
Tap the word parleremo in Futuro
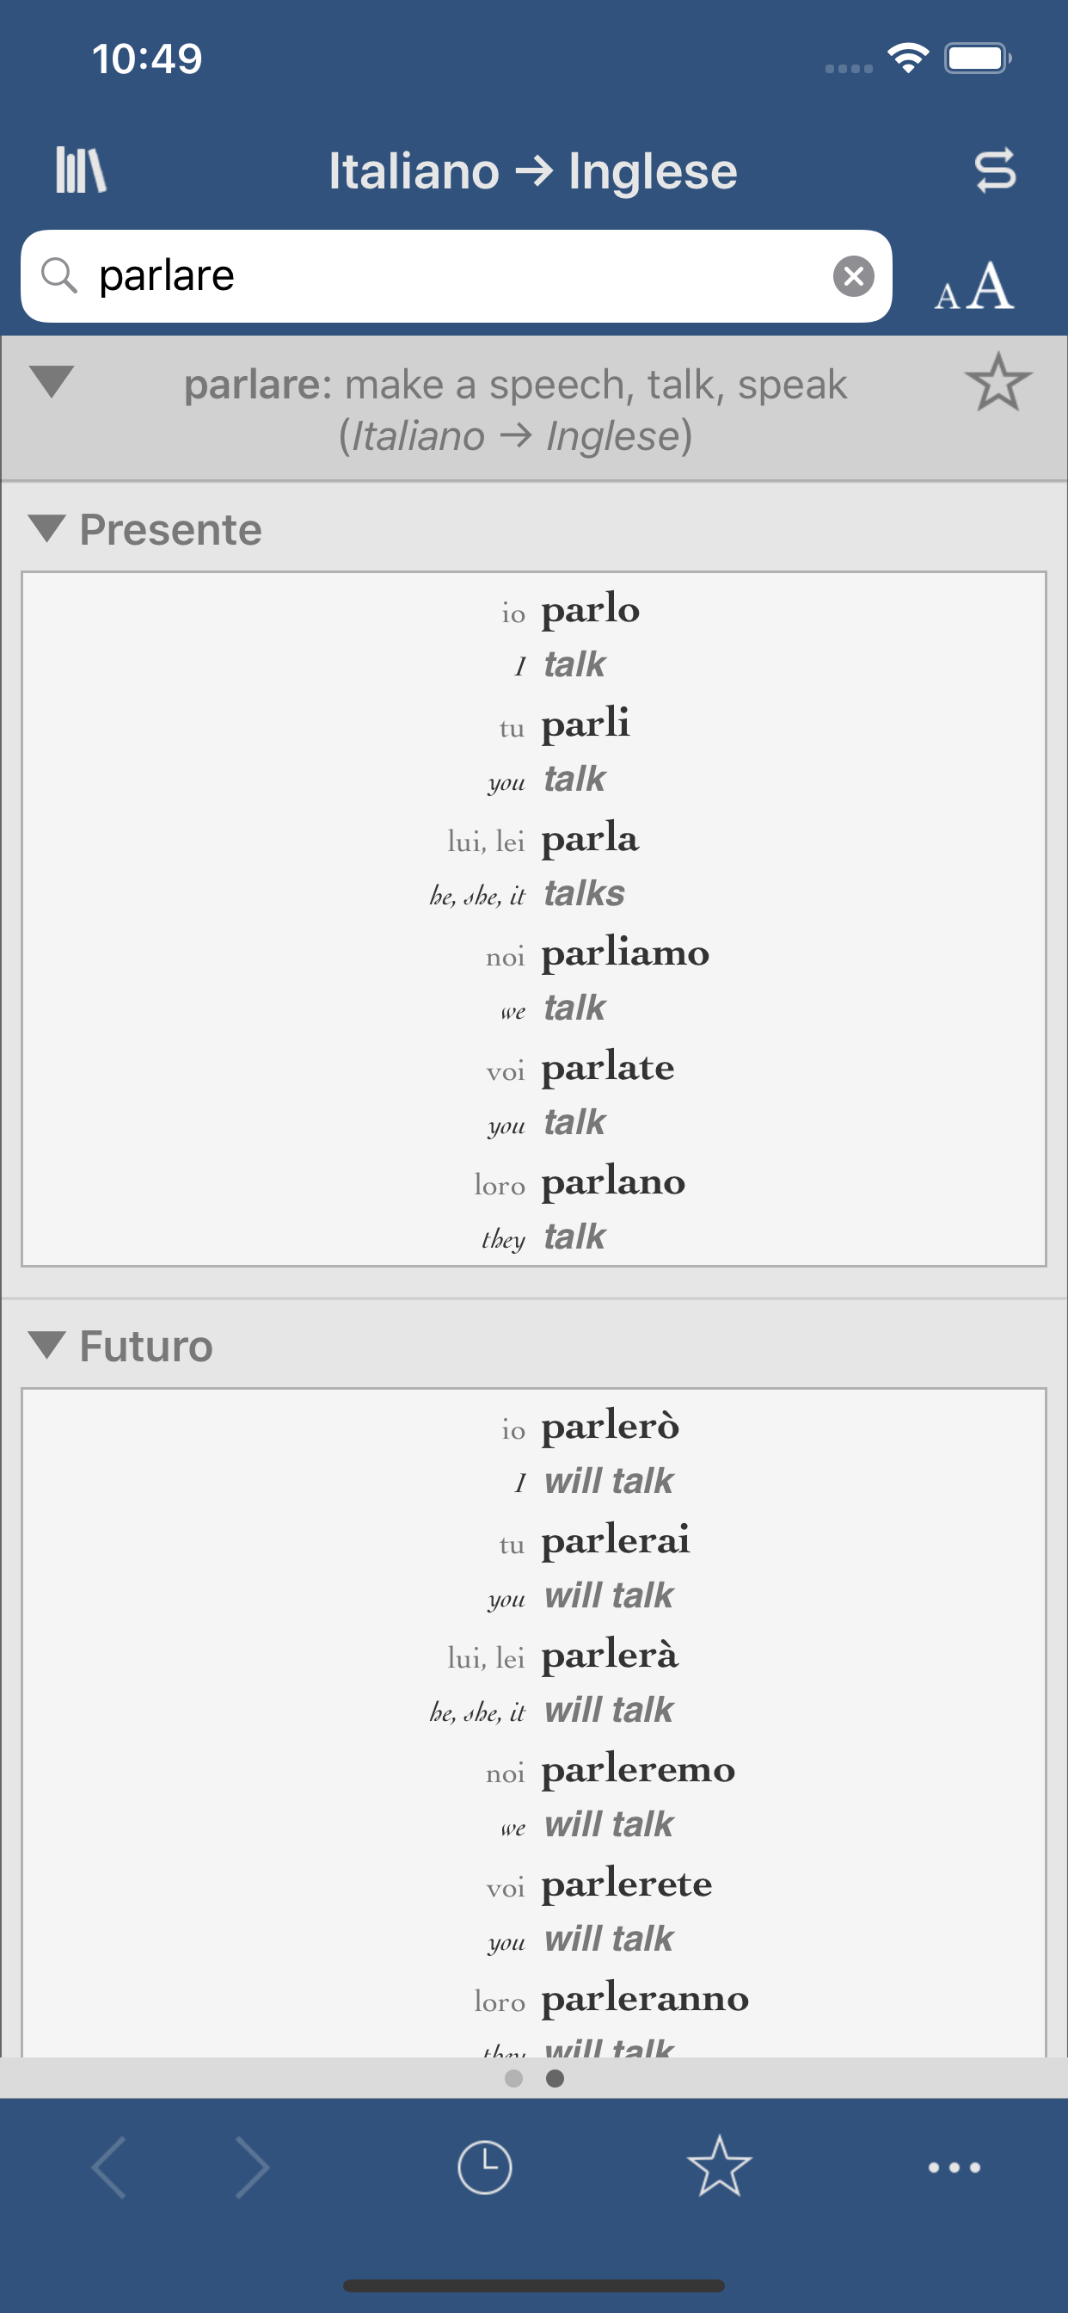(x=637, y=1770)
